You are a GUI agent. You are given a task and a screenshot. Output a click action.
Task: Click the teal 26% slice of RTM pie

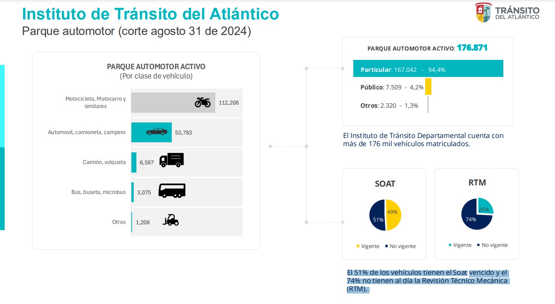pos(485,206)
